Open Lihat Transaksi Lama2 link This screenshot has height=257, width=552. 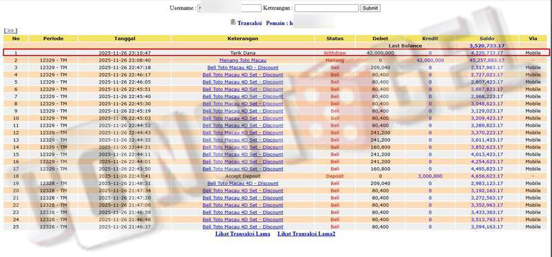click(x=306, y=234)
